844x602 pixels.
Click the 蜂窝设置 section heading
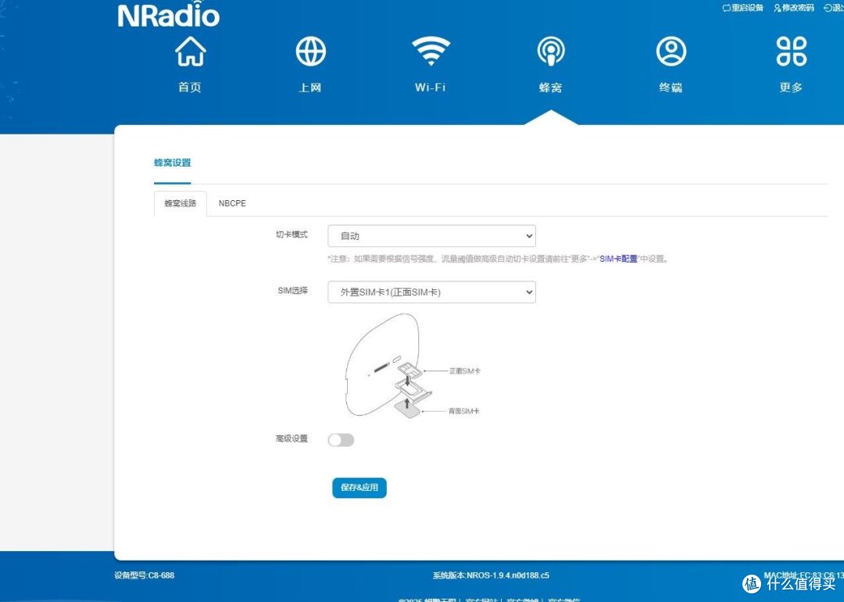click(172, 163)
